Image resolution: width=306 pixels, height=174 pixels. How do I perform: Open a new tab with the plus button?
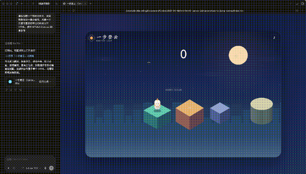point(91,4)
